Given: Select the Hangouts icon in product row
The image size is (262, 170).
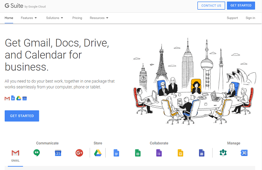Looking at the screenshot, I should (x=37, y=153).
